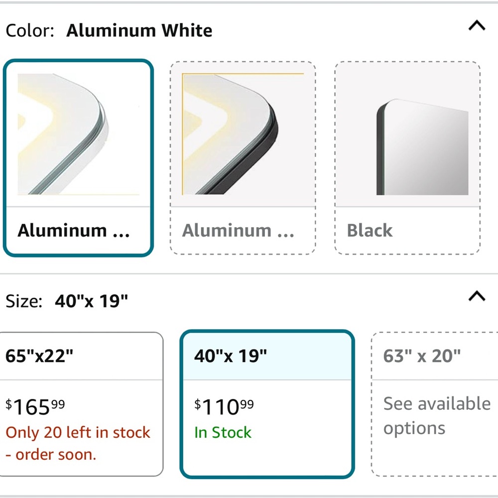Image resolution: width=498 pixels, height=498 pixels.
Task: Choose the Black color option
Action: click(407, 158)
